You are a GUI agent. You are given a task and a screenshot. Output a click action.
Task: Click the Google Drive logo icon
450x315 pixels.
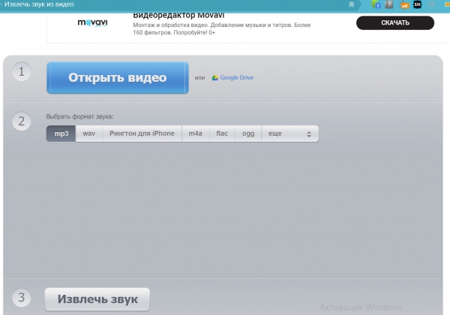pyautogui.click(x=214, y=78)
